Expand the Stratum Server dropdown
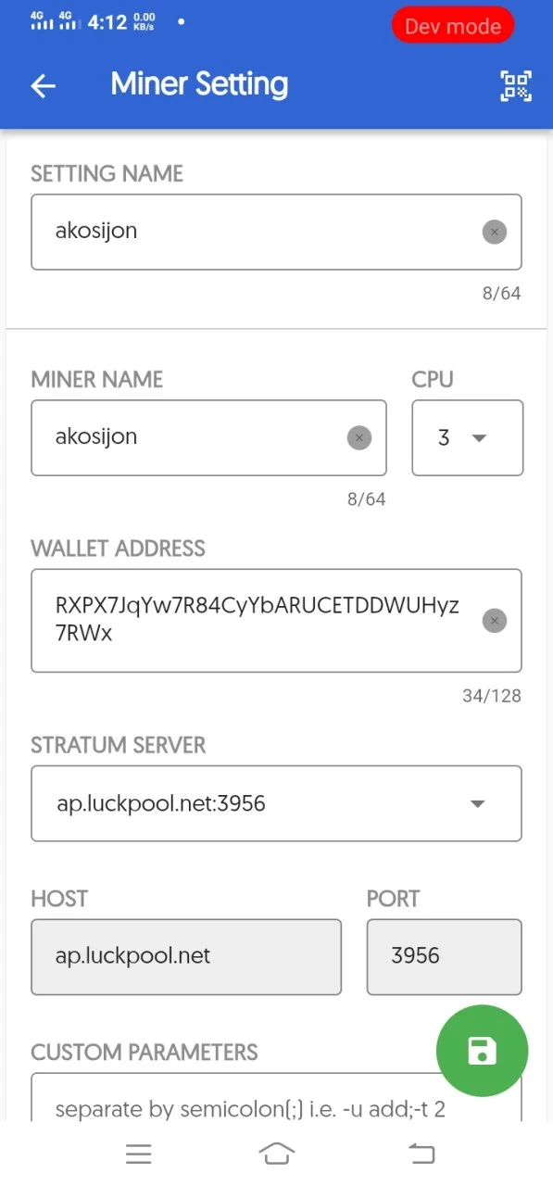This screenshot has width=553, height=1186. [x=276, y=803]
